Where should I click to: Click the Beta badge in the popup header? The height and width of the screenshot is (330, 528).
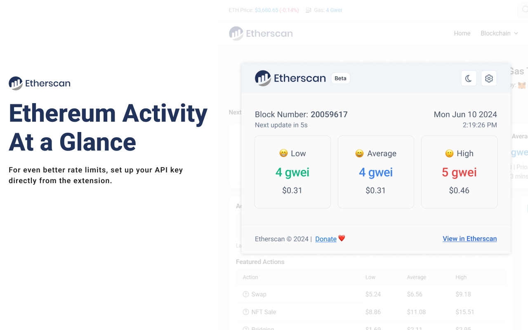340,78
